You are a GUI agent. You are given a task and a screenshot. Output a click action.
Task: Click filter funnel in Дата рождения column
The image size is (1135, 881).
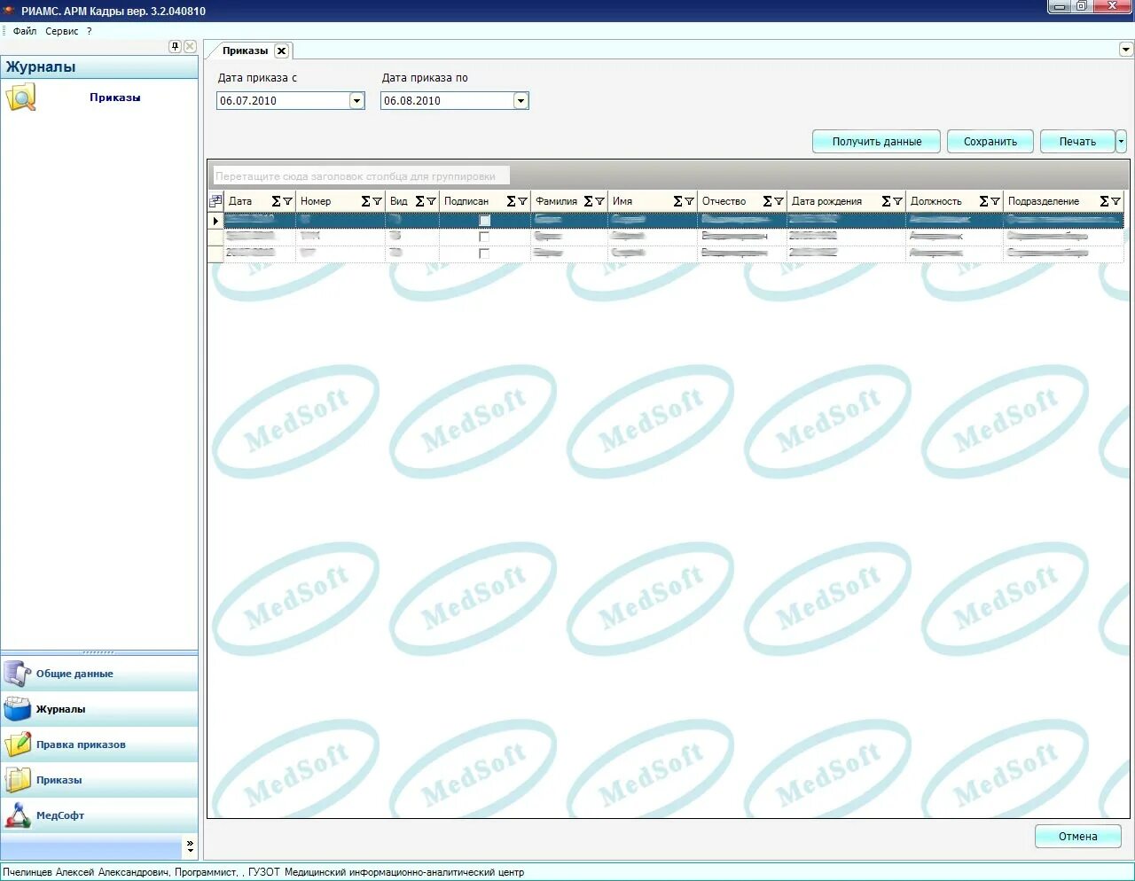[x=897, y=201]
